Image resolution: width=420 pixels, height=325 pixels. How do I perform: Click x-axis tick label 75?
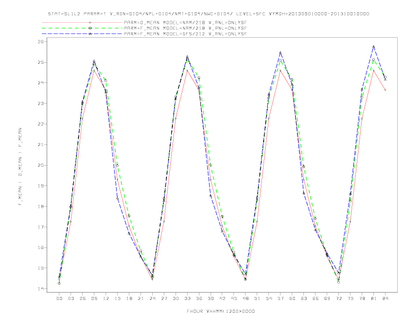[351, 298]
